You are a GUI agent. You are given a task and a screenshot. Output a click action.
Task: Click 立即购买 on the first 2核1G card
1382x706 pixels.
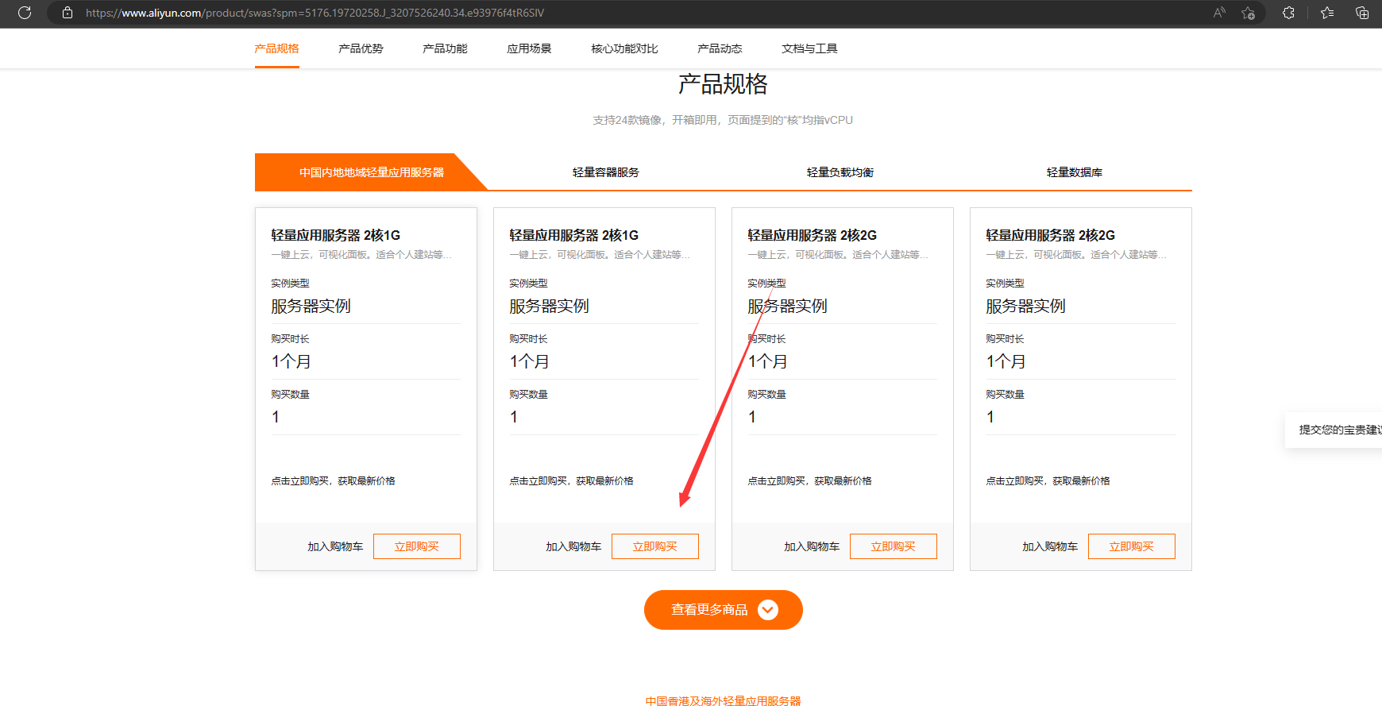coord(417,546)
